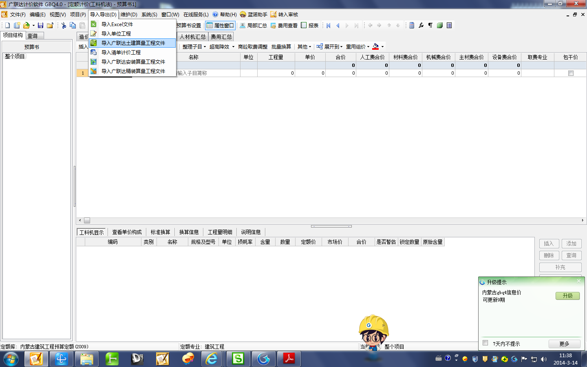
Task: Open Internet Explorer from taskbar
Action: (x=212, y=359)
